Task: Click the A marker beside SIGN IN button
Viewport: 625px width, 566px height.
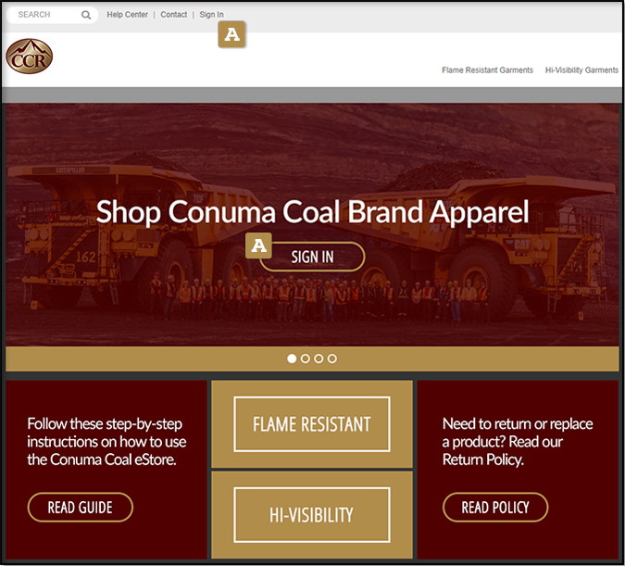Action: (x=258, y=245)
